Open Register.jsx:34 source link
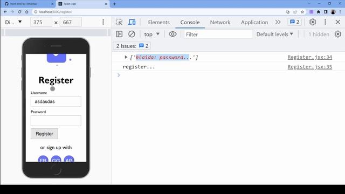345x194 pixels. pyautogui.click(x=310, y=57)
